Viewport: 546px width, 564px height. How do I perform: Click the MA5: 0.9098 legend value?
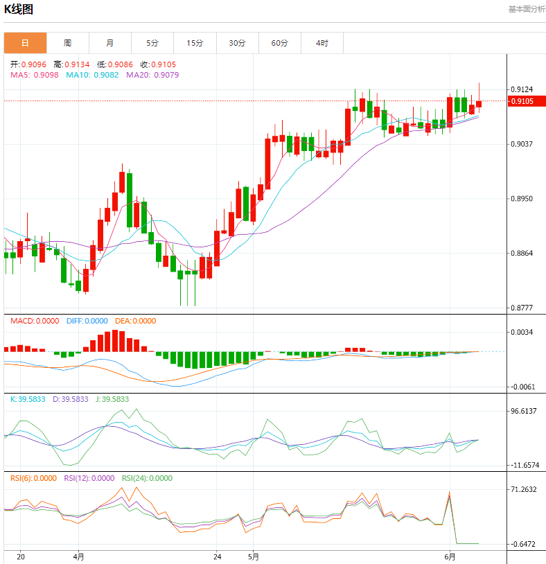point(35,75)
